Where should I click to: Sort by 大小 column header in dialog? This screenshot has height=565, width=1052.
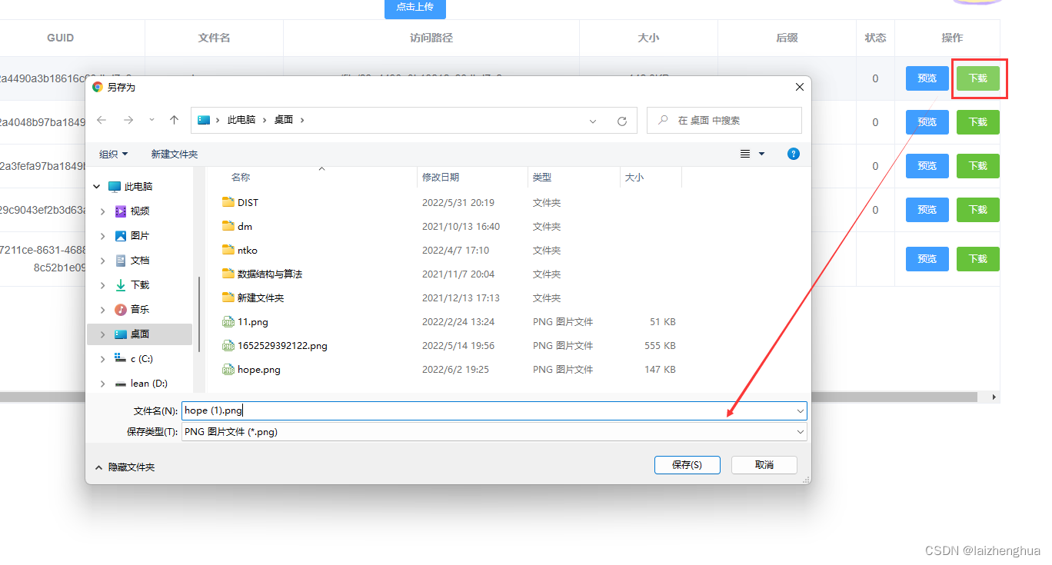click(634, 178)
